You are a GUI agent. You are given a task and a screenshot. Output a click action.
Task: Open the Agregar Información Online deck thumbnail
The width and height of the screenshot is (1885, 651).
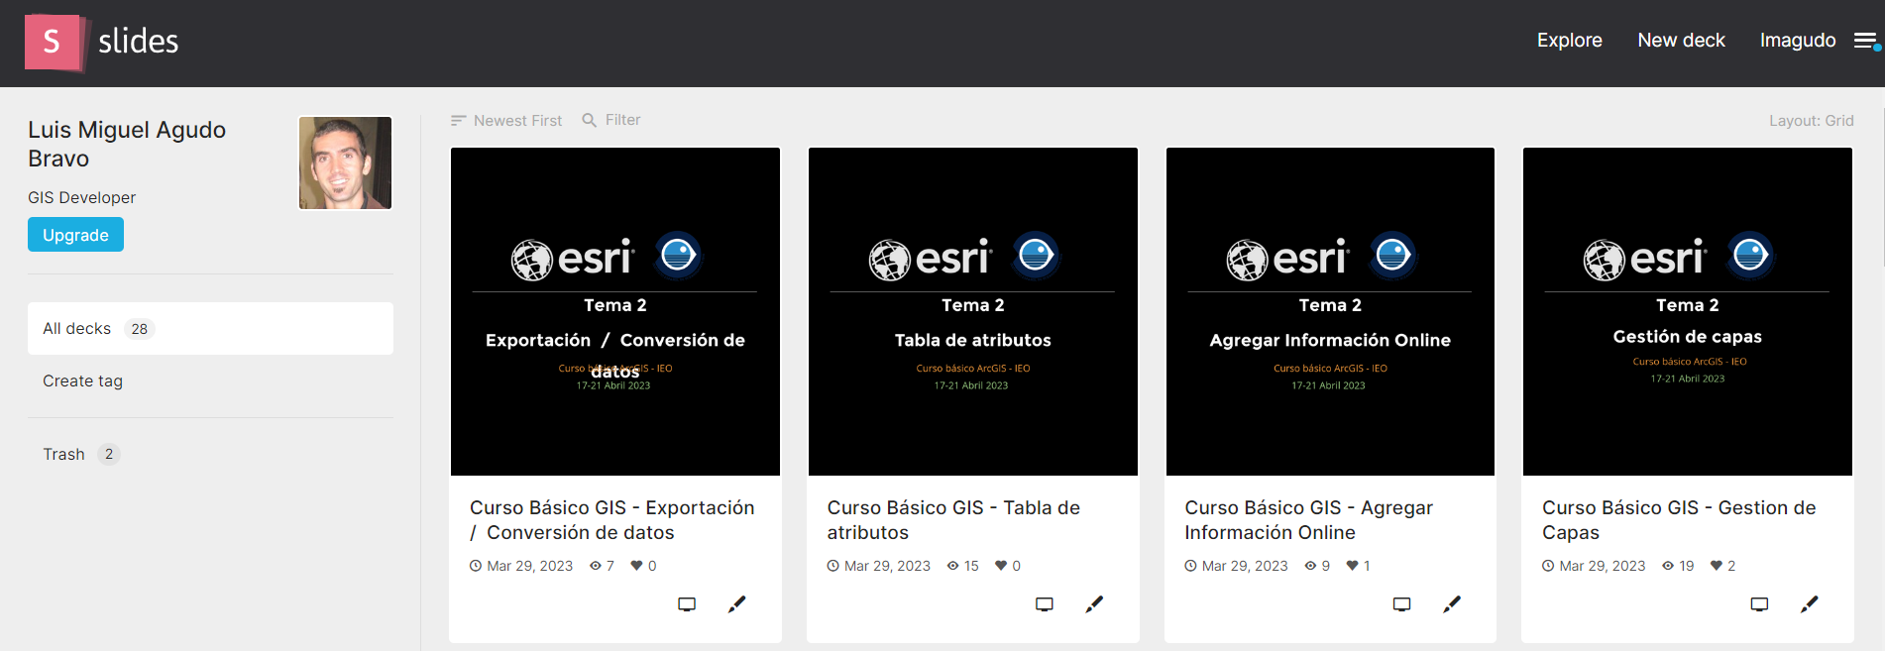[x=1330, y=312]
